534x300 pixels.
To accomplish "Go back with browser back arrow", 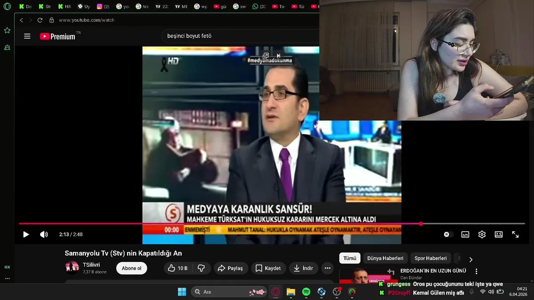I will tap(21, 20).
